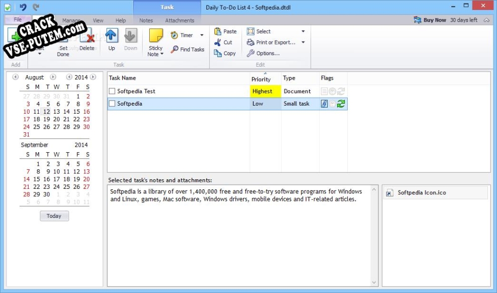Click recurrence flag in Softpedia row
Viewport: 497px width, 293px height.
[341, 104]
